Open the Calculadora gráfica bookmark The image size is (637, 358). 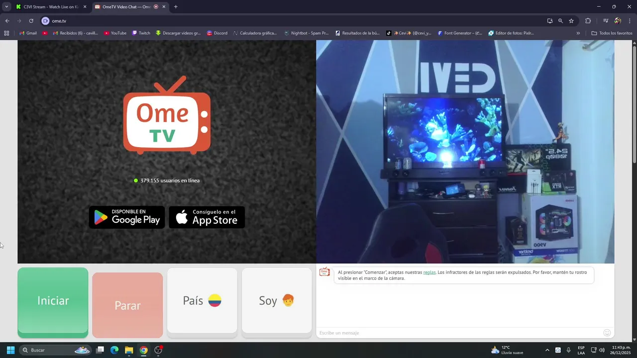(255, 33)
